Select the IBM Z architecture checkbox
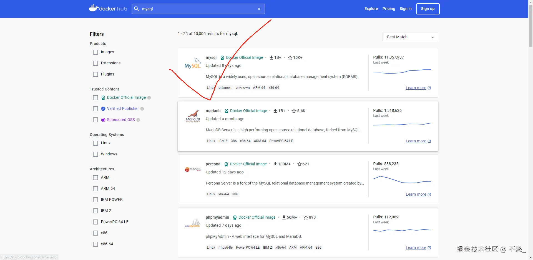 pyautogui.click(x=95, y=211)
